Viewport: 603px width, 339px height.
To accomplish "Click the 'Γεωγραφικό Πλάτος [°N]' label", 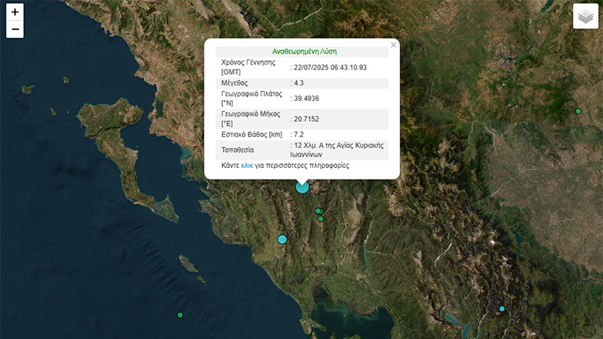I will (x=251, y=99).
